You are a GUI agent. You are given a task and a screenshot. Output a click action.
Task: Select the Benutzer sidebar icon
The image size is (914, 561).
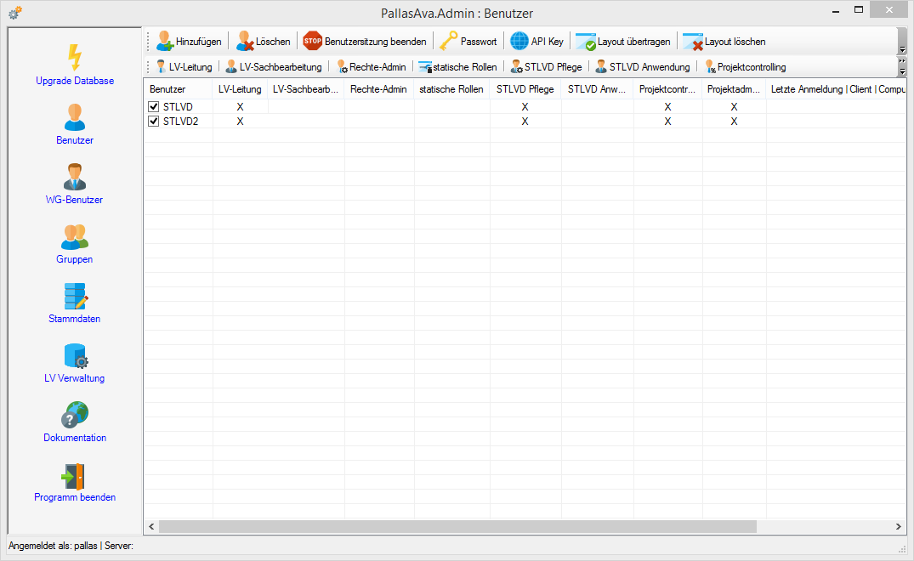tap(75, 117)
